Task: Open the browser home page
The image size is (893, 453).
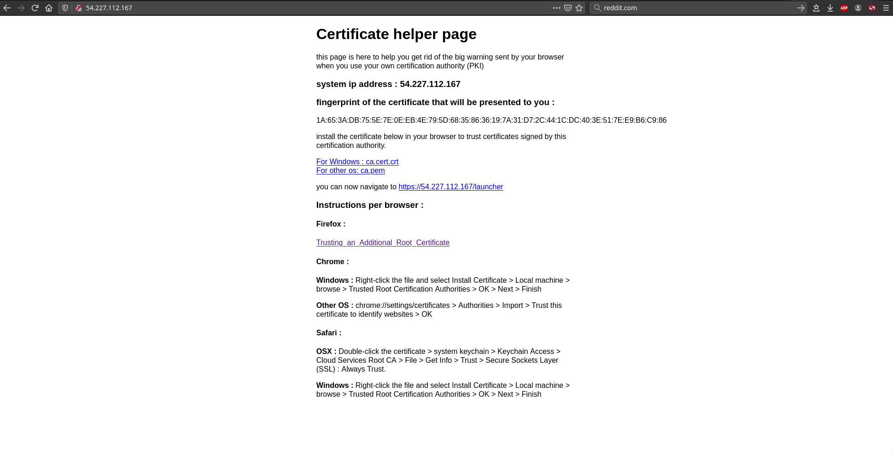Action: point(49,8)
